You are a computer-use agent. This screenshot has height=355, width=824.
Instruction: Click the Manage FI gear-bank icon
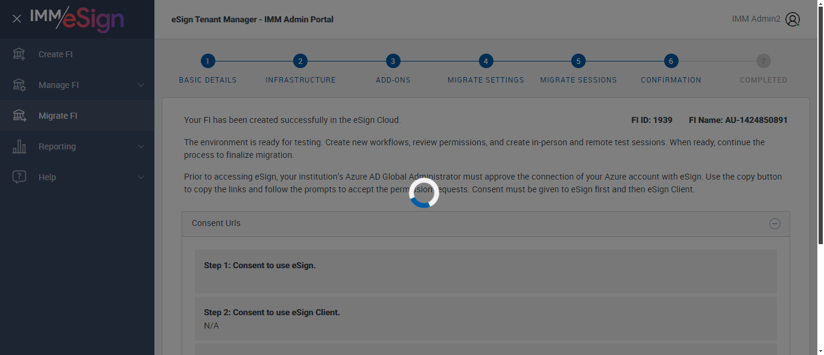click(19, 85)
